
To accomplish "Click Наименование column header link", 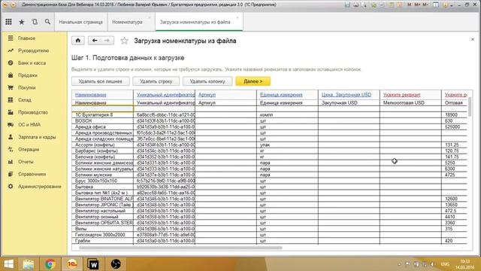I will [90, 95].
